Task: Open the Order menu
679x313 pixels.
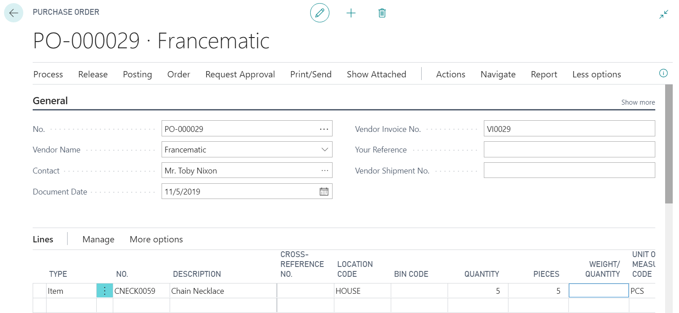Action: coord(179,74)
